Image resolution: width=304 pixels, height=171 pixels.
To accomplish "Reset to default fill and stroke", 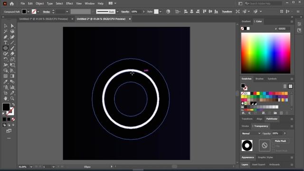I will pyautogui.click(x=4, y=114).
